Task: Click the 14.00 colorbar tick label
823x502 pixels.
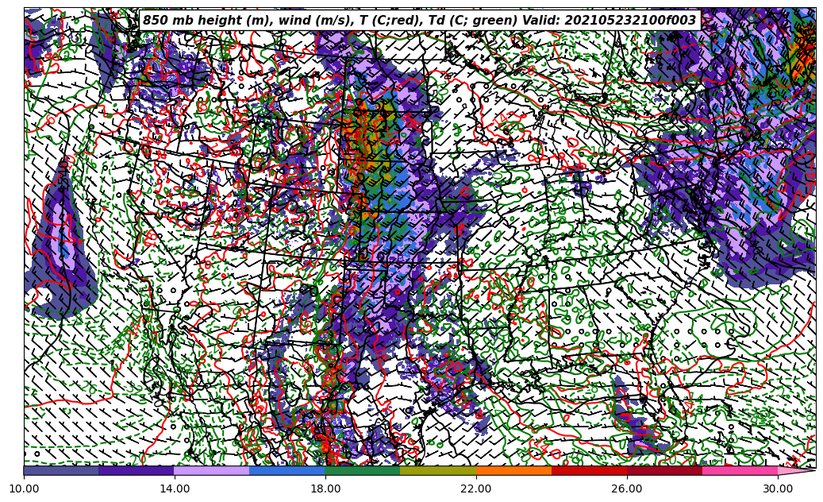Action: [x=175, y=488]
